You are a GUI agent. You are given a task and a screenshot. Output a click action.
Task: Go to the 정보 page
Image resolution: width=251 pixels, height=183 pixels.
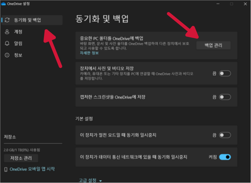pos(32,55)
